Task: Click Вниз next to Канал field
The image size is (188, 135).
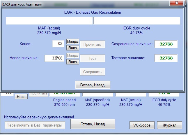Action: (73, 48)
